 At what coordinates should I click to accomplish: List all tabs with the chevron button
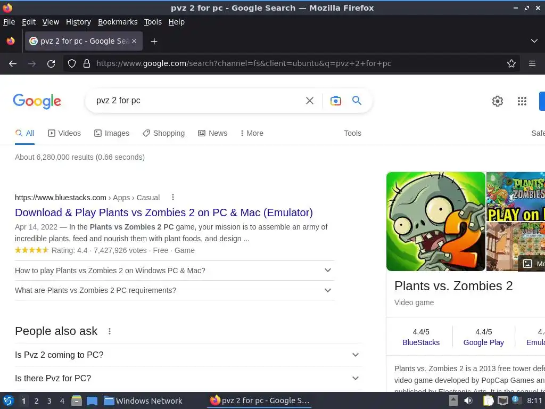534,41
